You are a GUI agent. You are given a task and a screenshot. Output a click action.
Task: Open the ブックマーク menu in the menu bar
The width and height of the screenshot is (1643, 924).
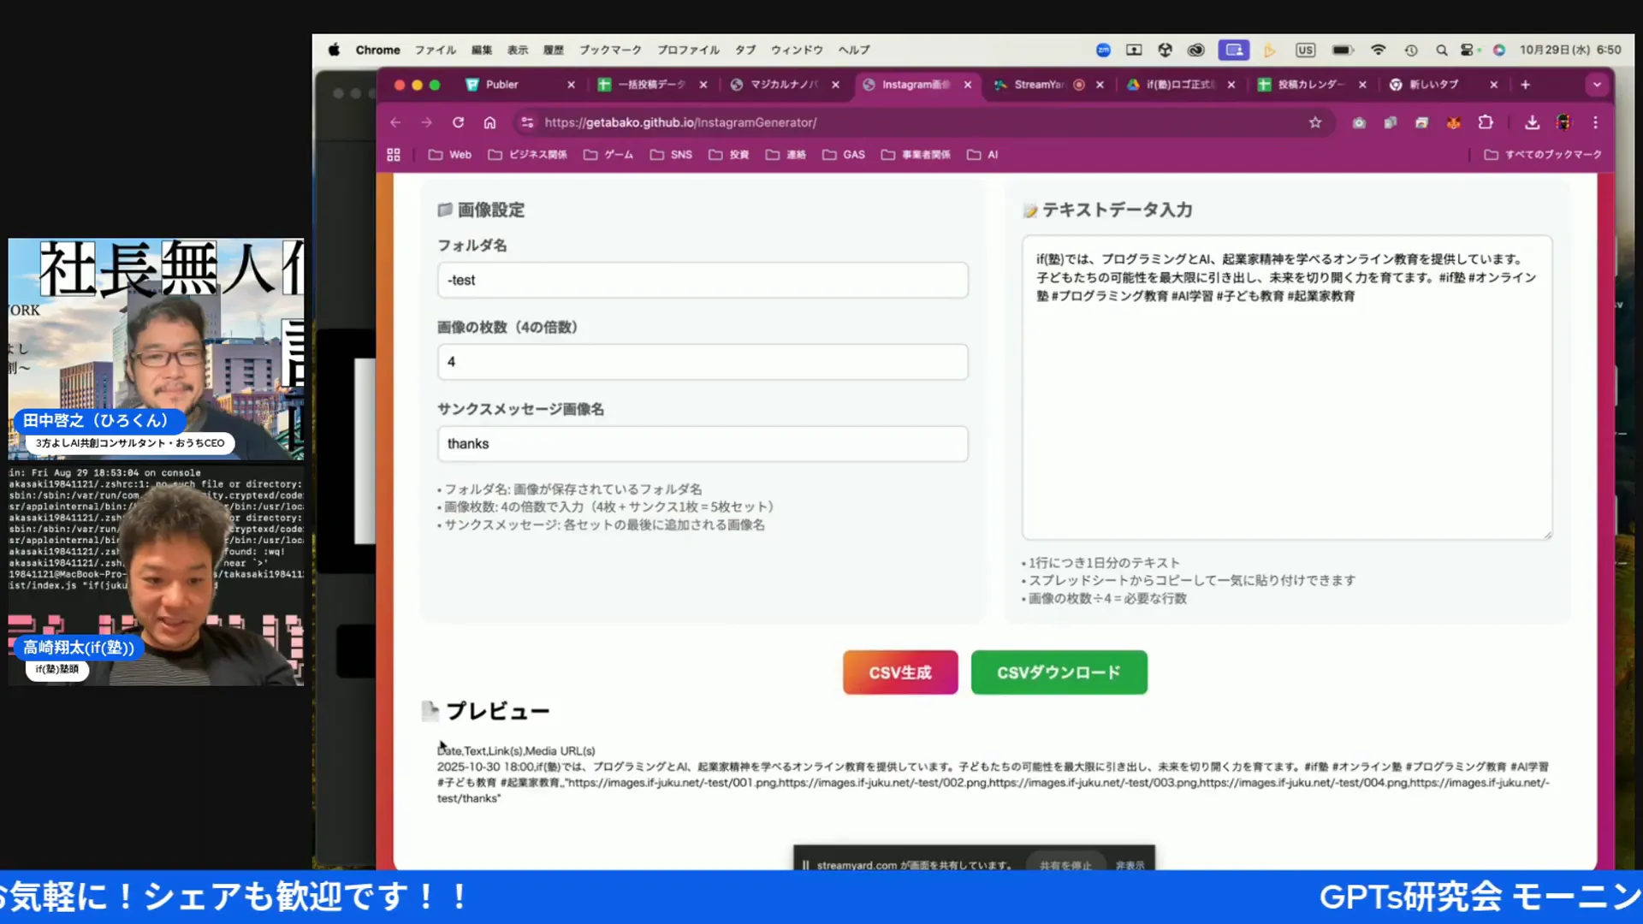pos(609,50)
